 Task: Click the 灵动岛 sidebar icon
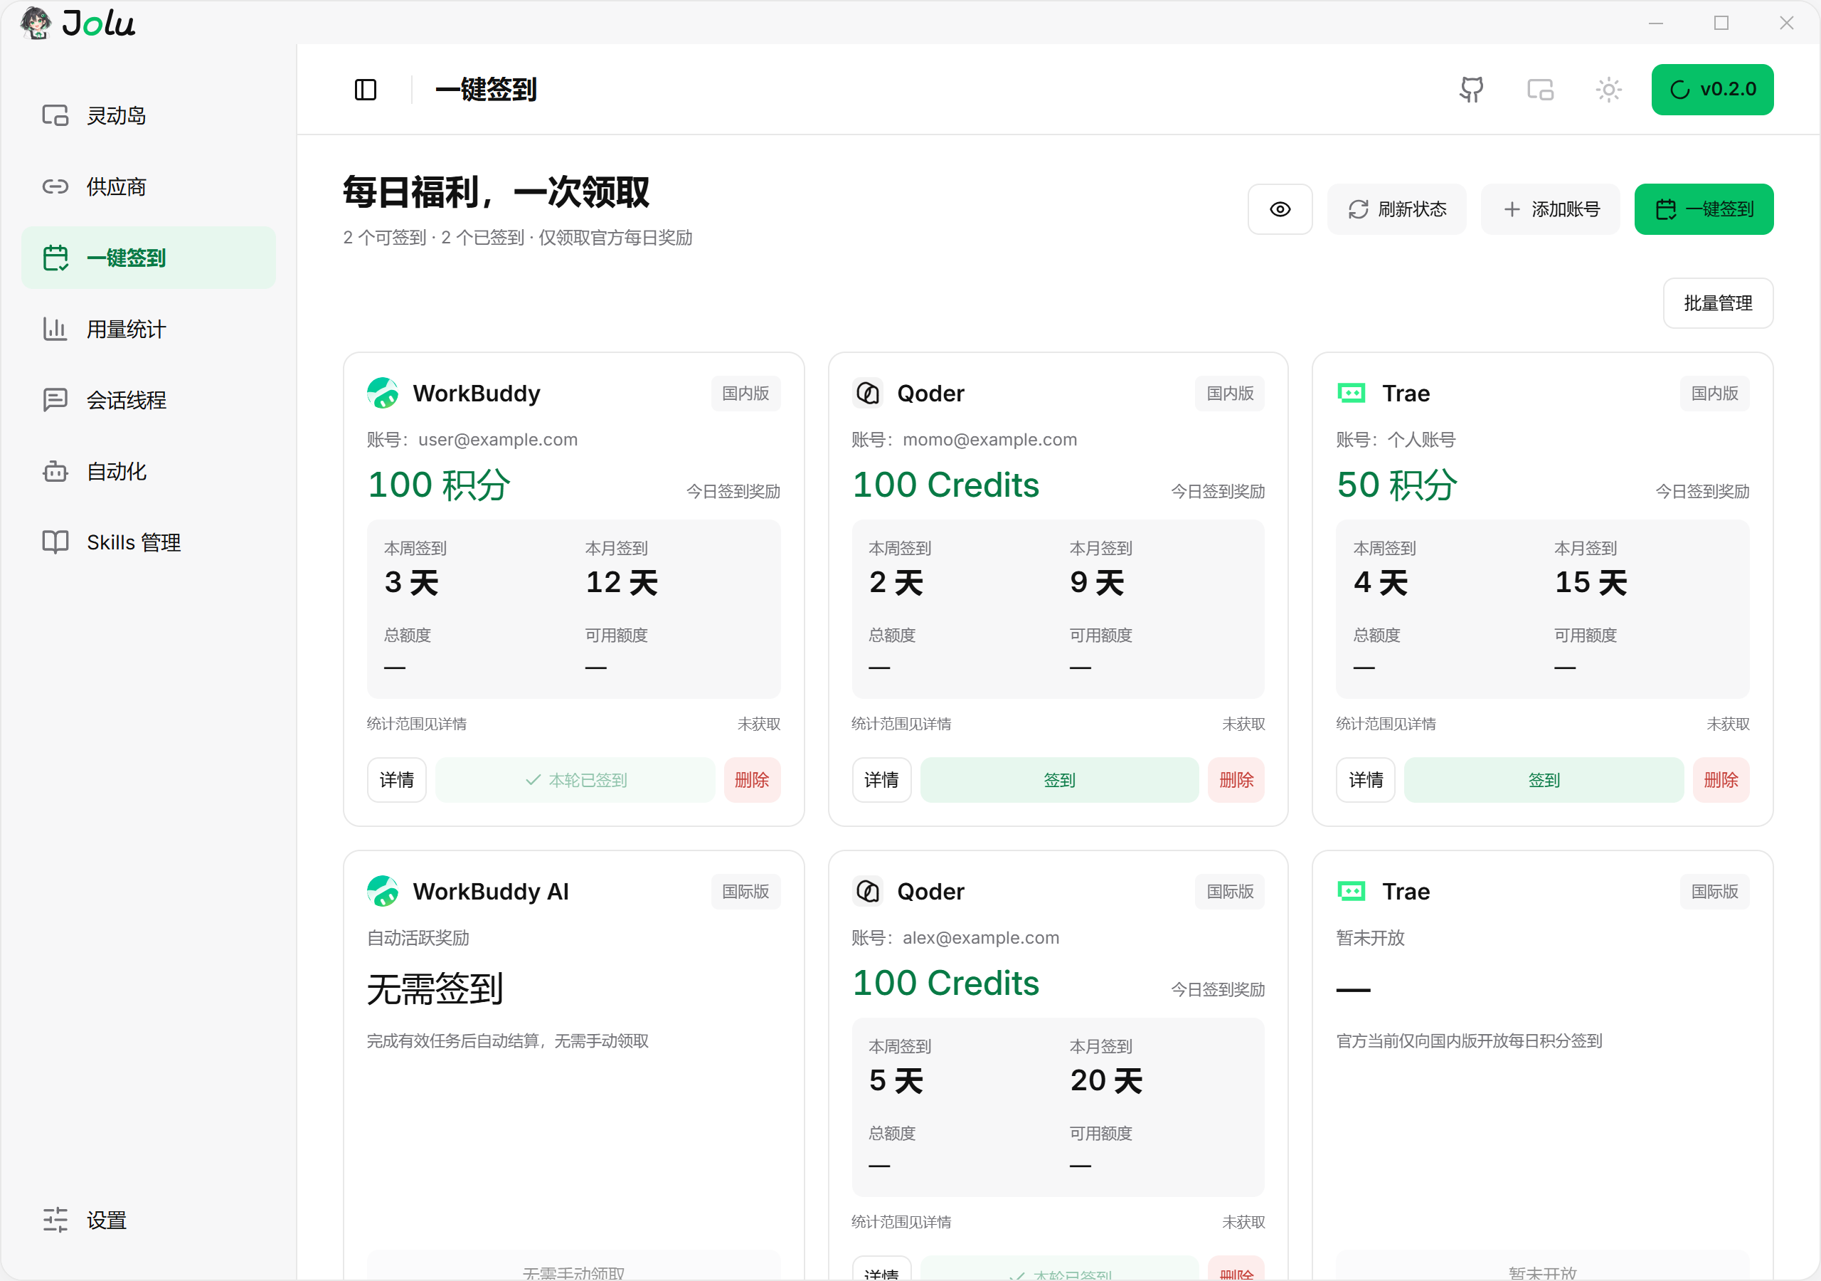click(55, 116)
